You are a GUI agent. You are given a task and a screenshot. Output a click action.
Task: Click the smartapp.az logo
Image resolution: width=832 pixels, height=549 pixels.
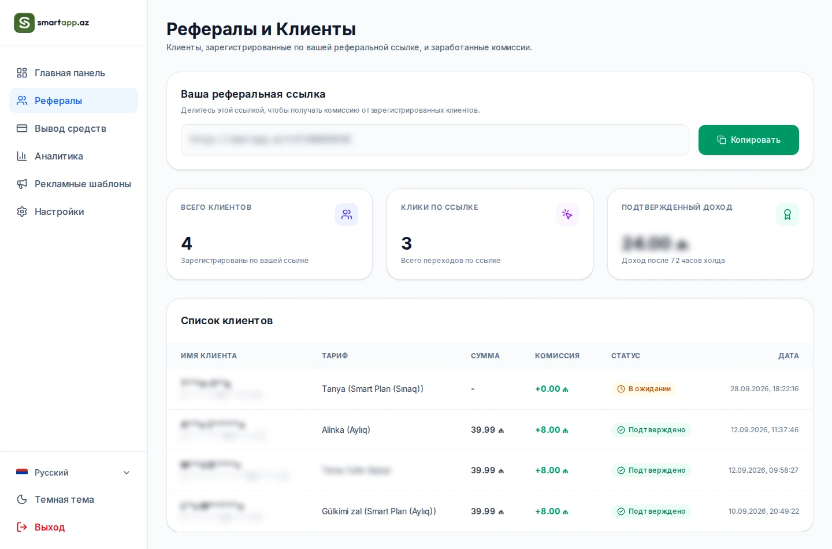pyautogui.click(x=51, y=23)
